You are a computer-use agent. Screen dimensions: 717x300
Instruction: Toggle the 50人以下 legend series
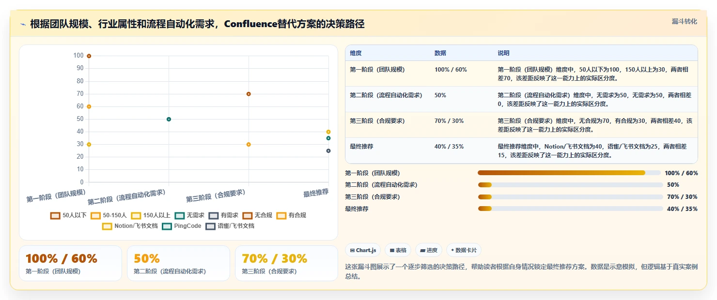click(x=68, y=215)
